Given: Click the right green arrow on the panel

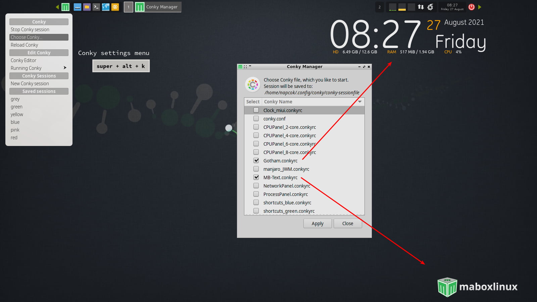Looking at the screenshot, I should (x=480, y=7).
